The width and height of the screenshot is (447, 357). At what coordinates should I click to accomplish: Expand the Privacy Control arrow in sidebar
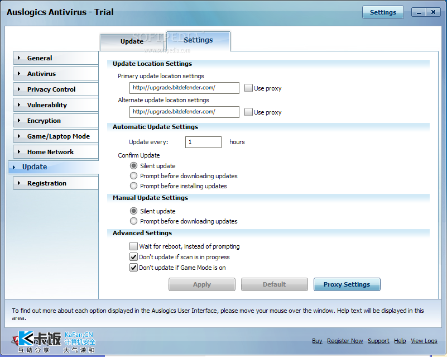19,89
